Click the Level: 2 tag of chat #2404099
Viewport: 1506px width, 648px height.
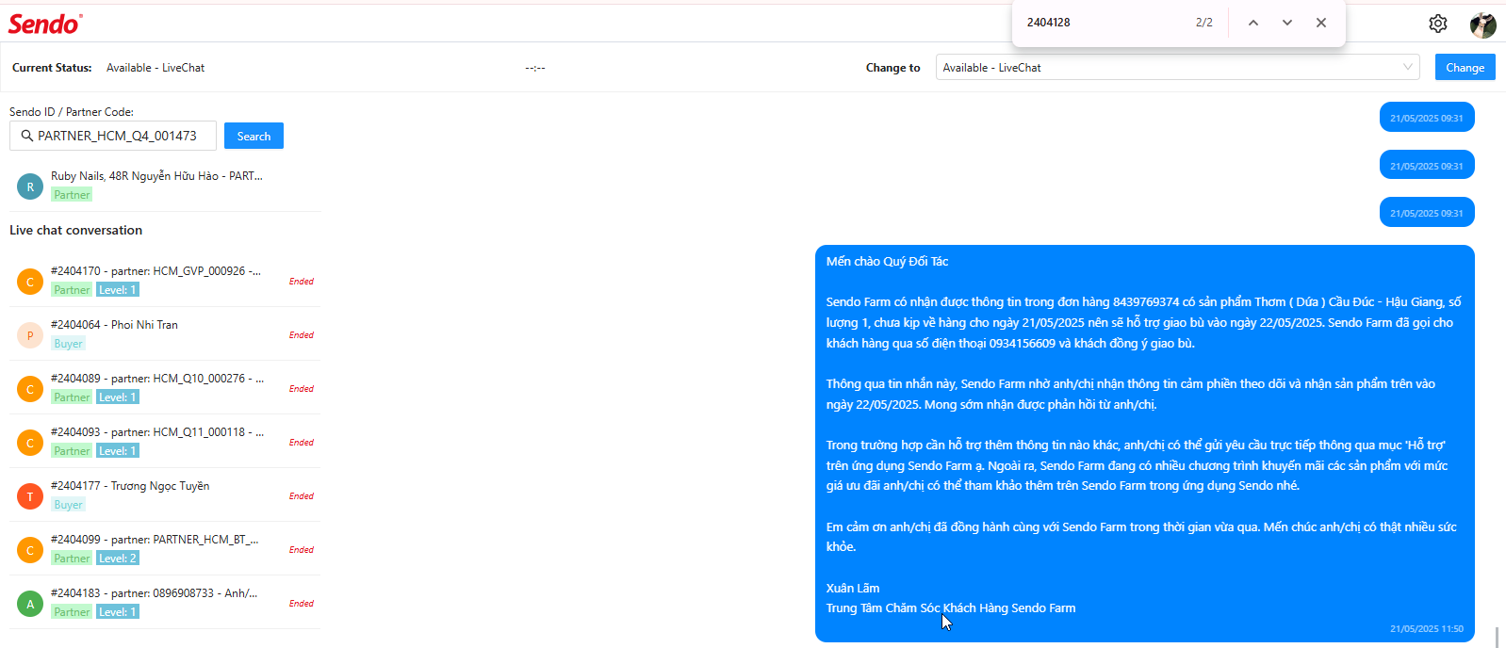118,559
